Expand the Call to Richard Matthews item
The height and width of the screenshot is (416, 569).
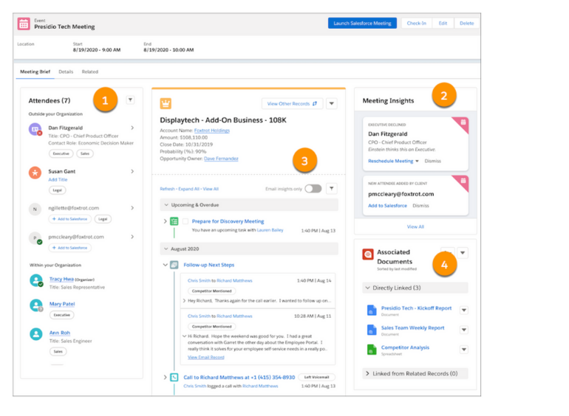(165, 377)
